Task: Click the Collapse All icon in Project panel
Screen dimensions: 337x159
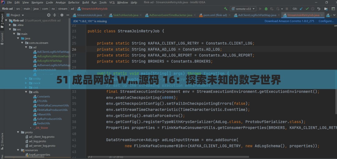Action: pos(55,15)
